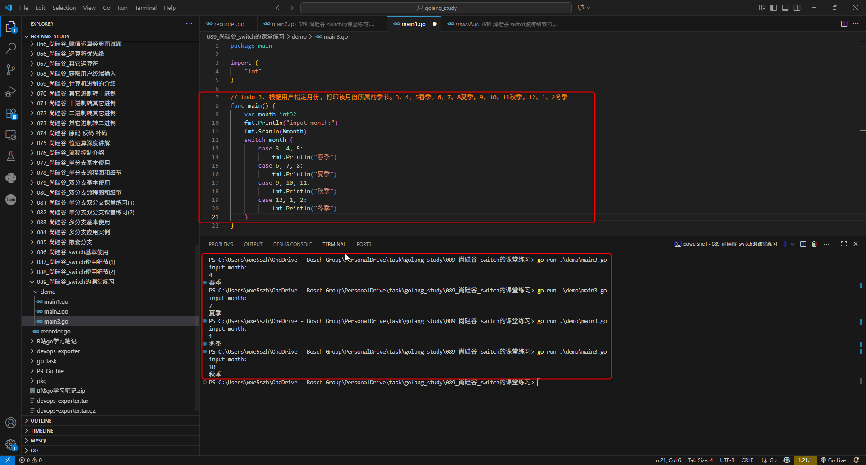Open the Run and Debug view

[x=11, y=91]
